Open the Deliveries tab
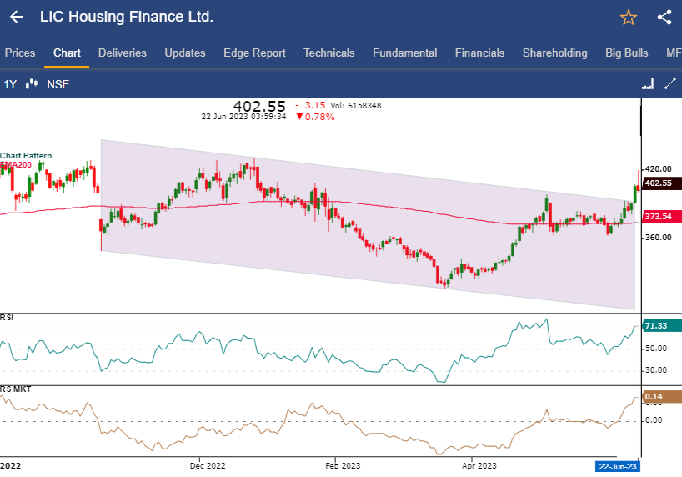 (123, 53)
